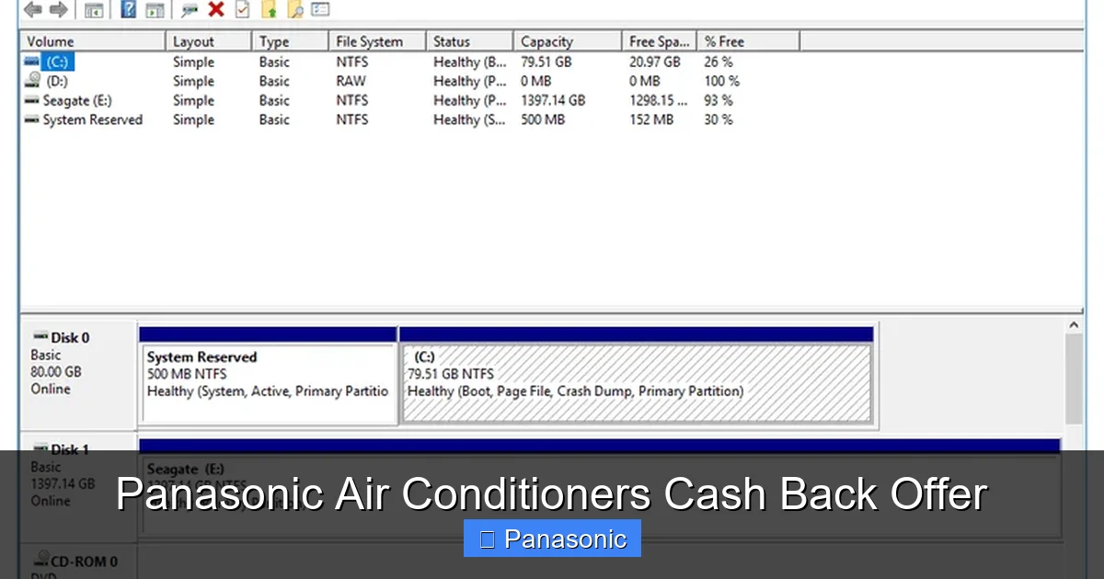The image size is (1104, 579).
Task: Click the 100 % free cell
Action: coord(722,81)
